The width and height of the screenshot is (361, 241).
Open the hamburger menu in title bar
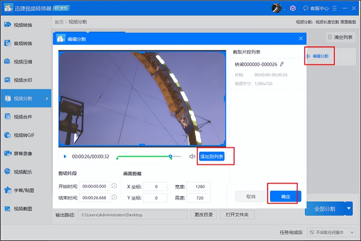(334, 8)
